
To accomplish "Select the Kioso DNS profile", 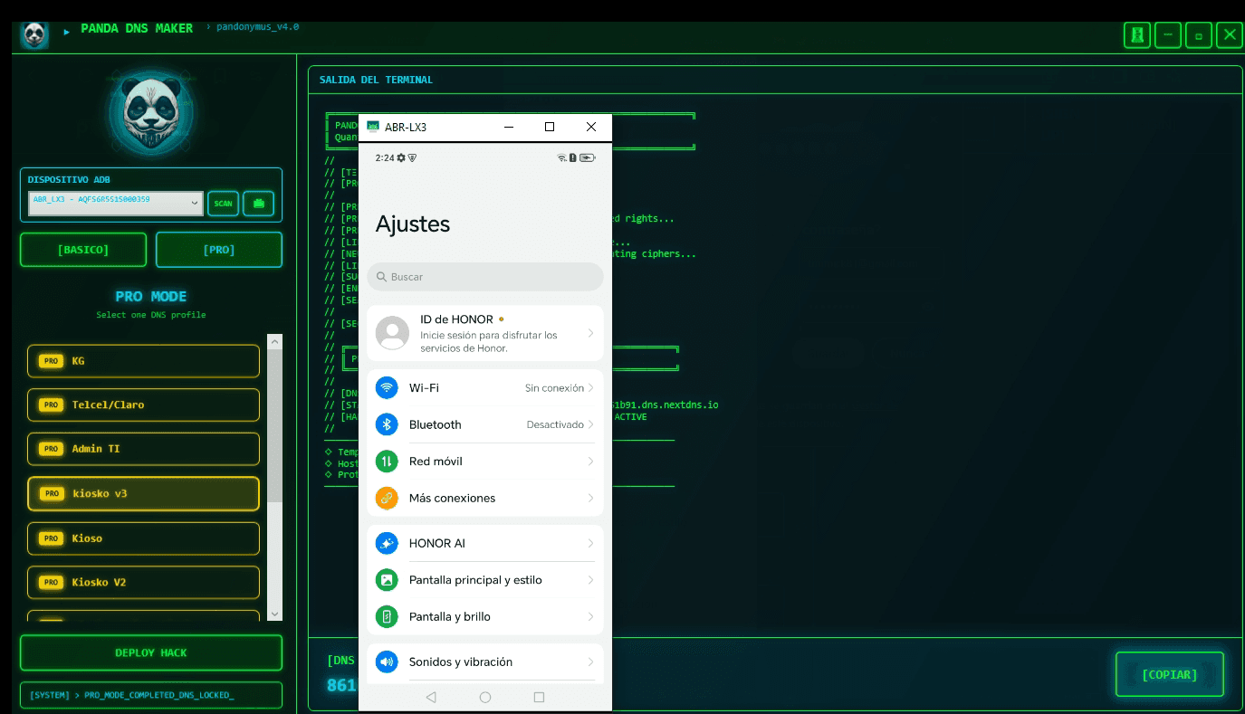I will 143,538.
